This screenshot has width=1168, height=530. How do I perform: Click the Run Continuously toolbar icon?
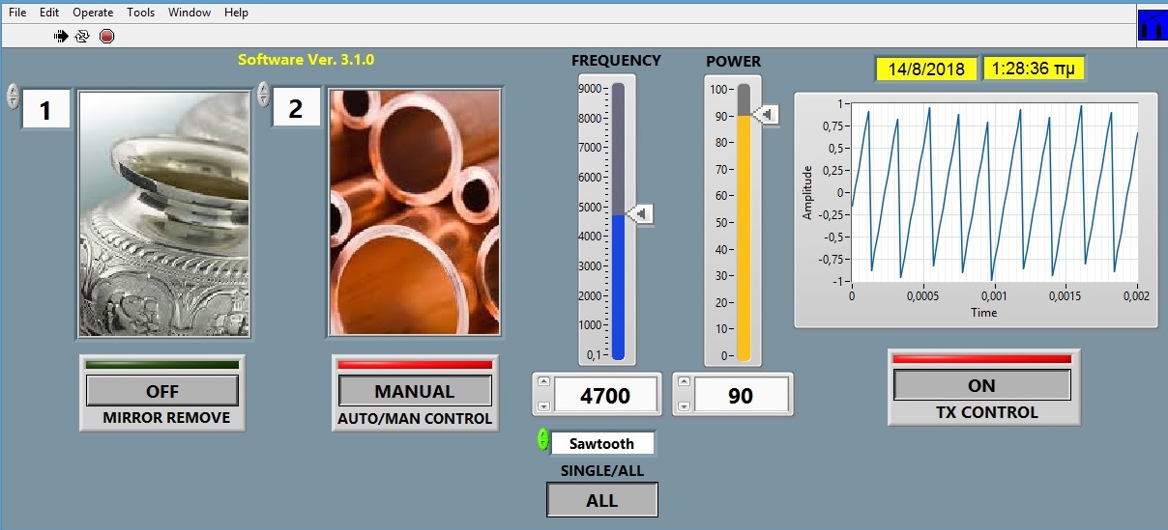tap(82, 36)
